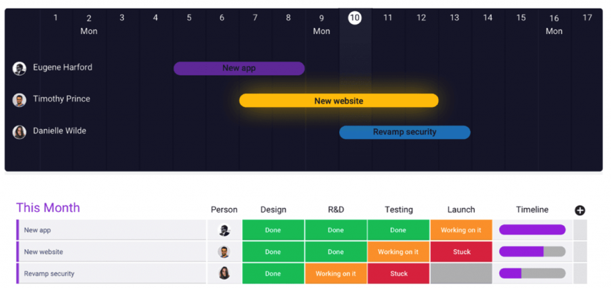Open person avatar on New website row
The image size is (611, 288).
(x=224, y=252)
